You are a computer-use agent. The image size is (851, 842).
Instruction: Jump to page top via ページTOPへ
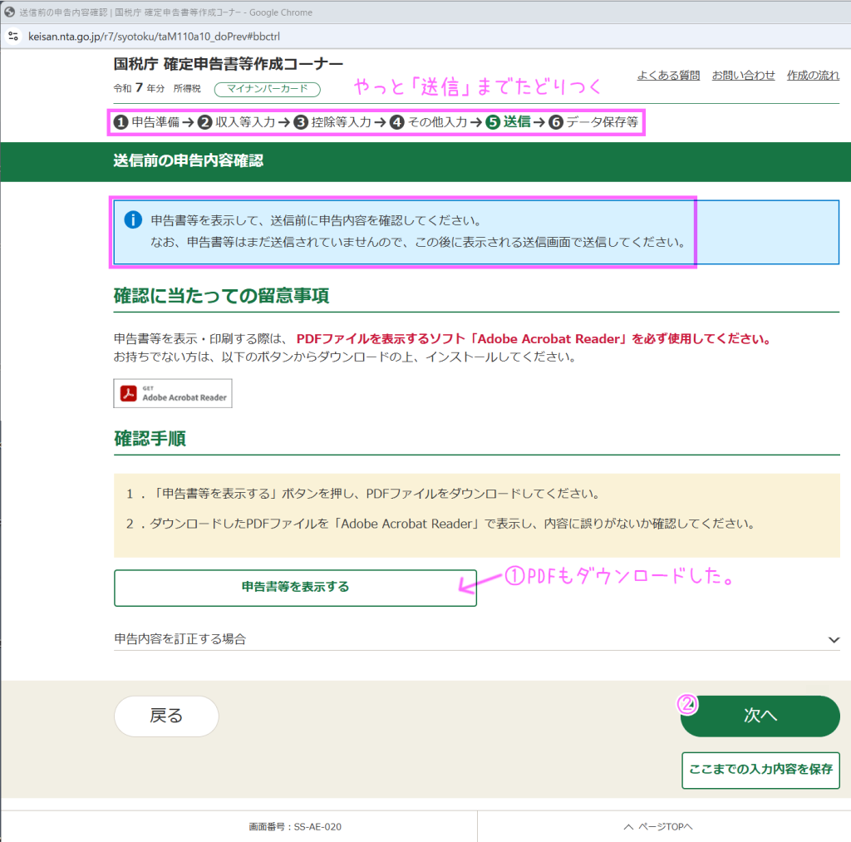coord(658,827)
